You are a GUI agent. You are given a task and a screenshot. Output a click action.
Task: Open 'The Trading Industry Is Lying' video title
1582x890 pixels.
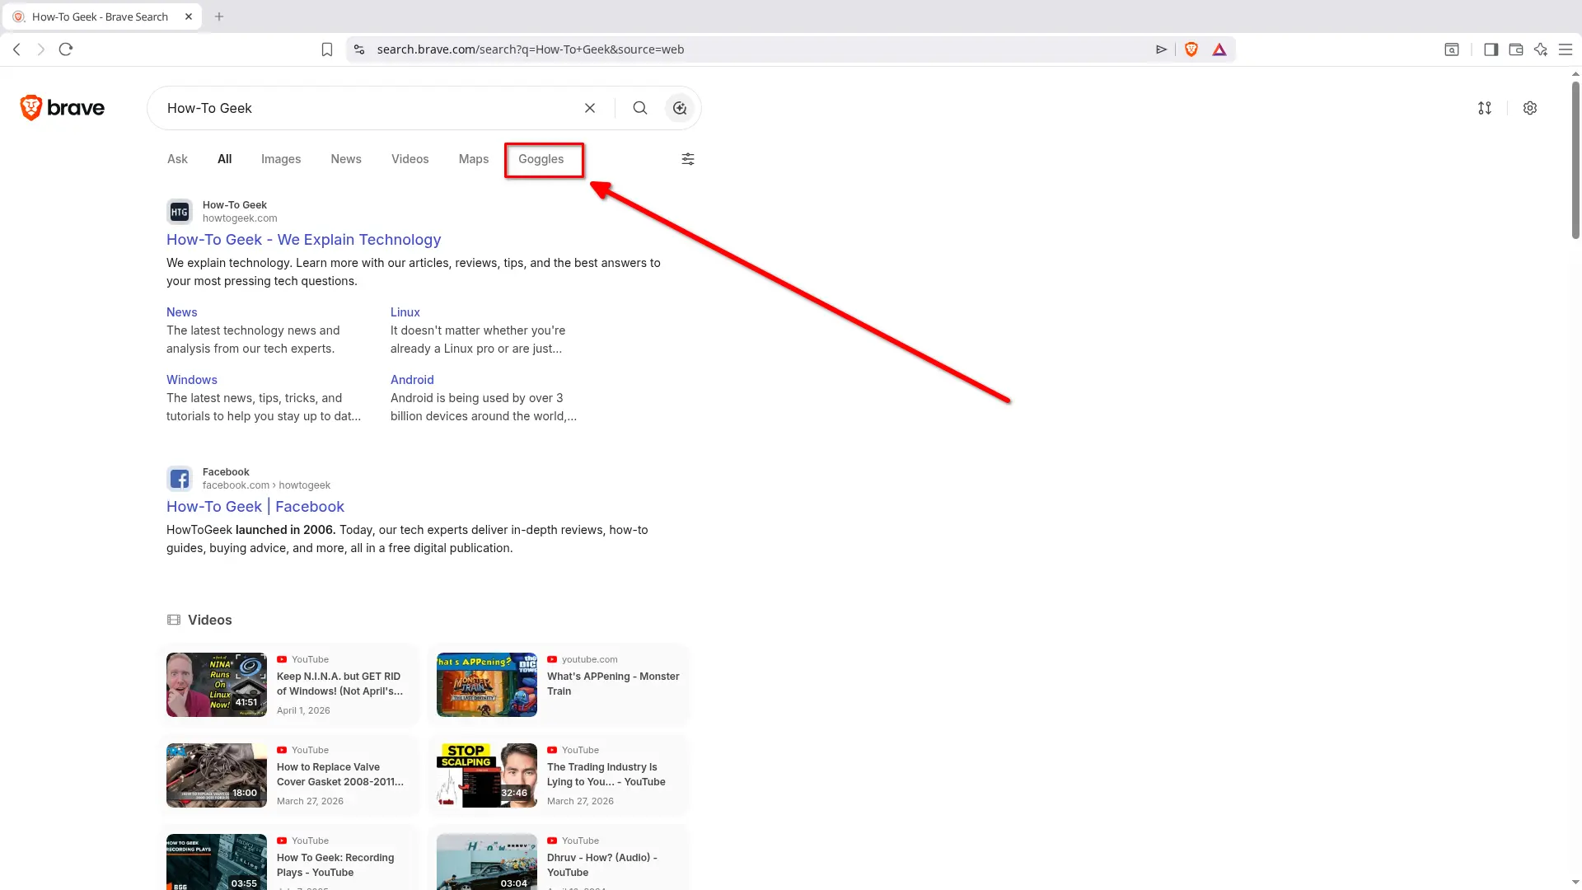pyautogui.click(x=606, y=775)
